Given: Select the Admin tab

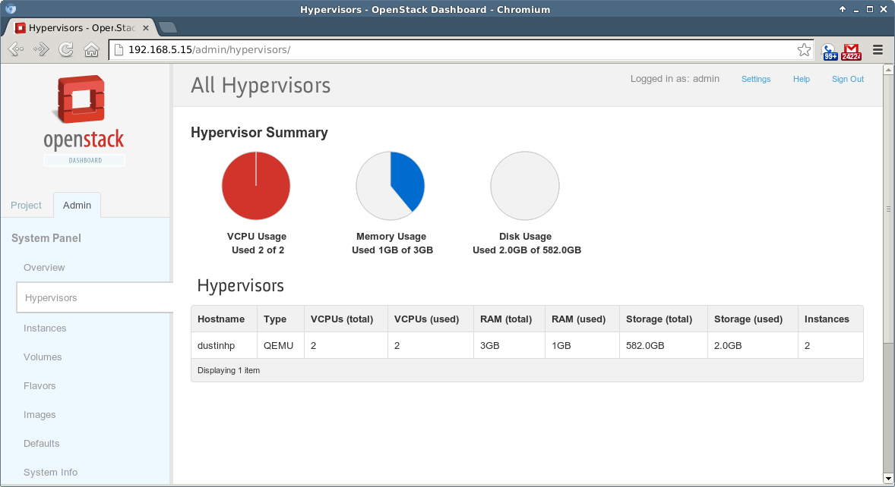Looking at the screenshot, I should pos(77,206).
